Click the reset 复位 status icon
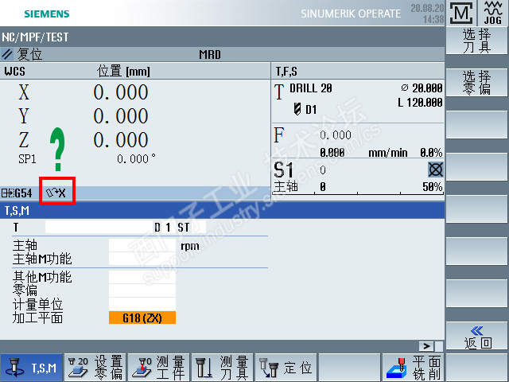Viewport: 509px width, 382px height. pyautogui.click(x=7, y=54)
